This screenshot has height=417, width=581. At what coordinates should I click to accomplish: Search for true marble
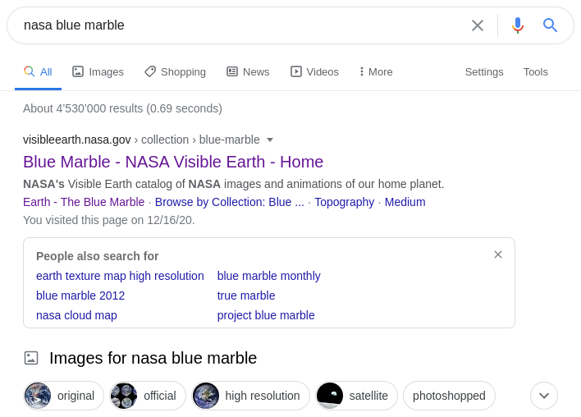tap(246, 296)
